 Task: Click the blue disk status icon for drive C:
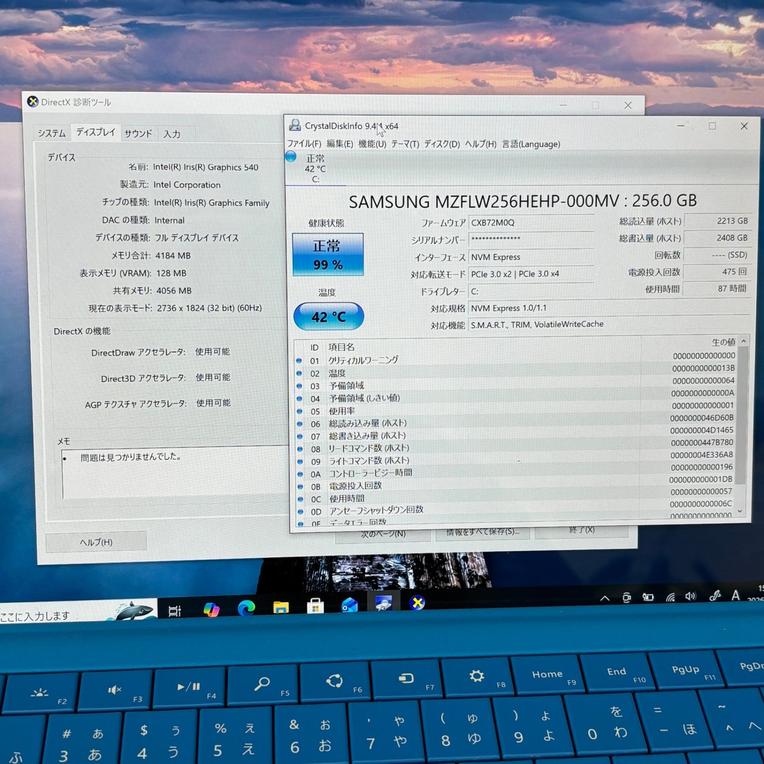pyautogui.click(x=290, y=157)
